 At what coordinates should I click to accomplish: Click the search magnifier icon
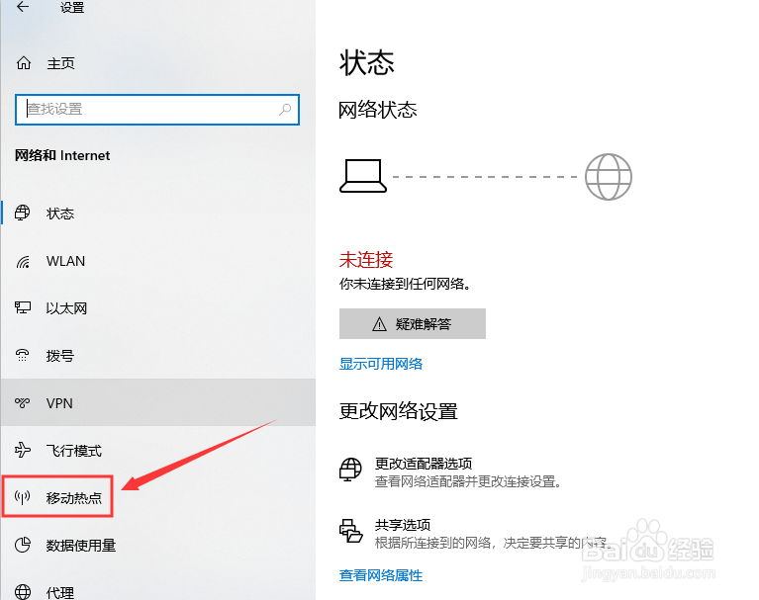[285, 110]
